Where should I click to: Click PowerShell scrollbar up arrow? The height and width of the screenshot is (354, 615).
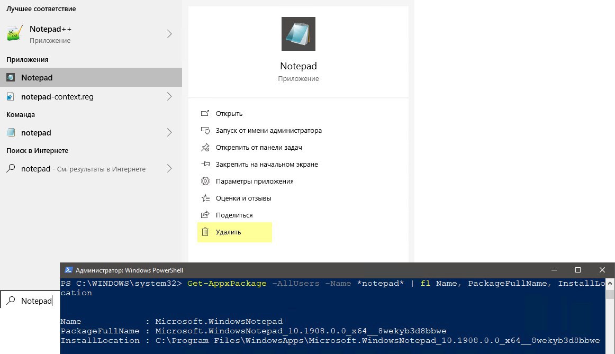[x=610, y=283]
